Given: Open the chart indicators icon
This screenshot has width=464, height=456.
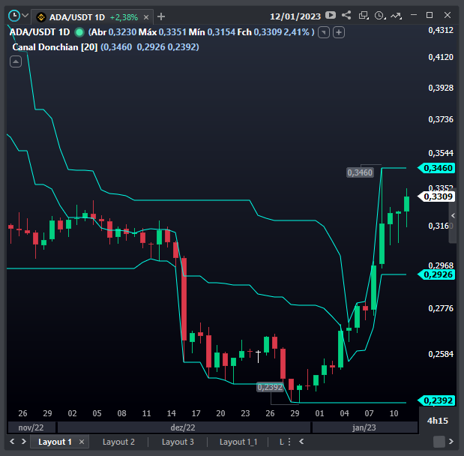Looking at the screenshot, I should click(x=396, y=16).
